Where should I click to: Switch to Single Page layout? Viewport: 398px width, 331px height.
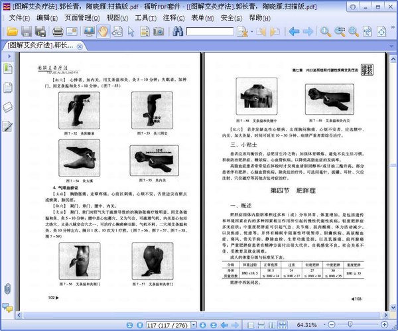tap(251, 325)
